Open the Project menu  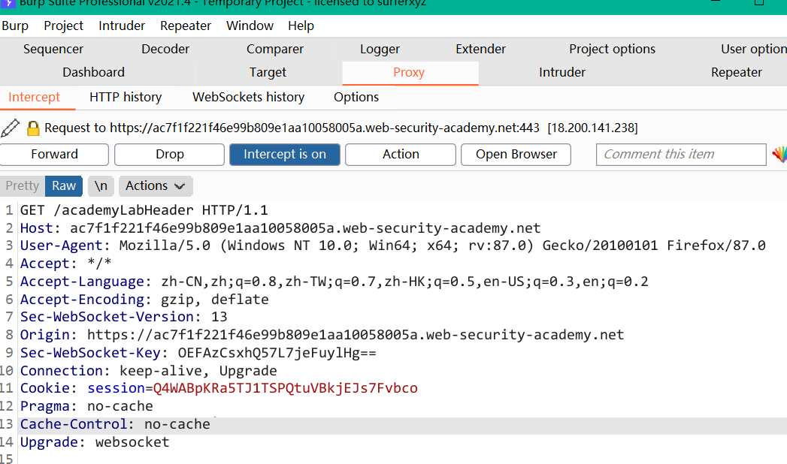click(x=63, y=26)
